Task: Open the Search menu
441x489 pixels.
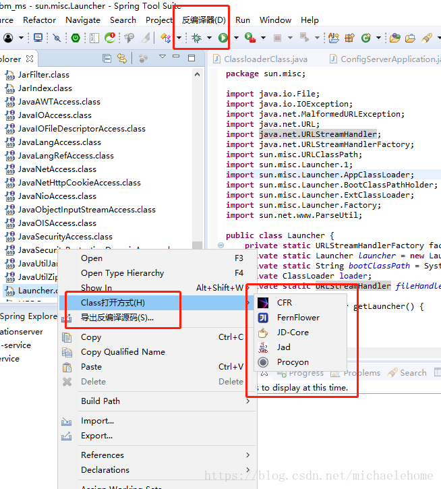Action: [123, 20]
